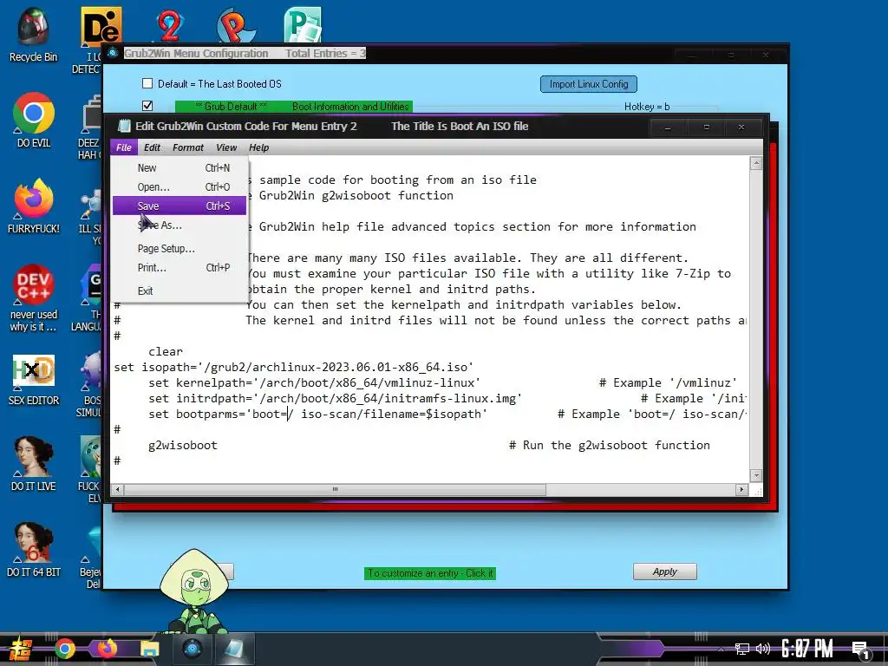Viewport: 888px width, 666px height.
Task: Open the Help menu
Action: pos(258,147)
